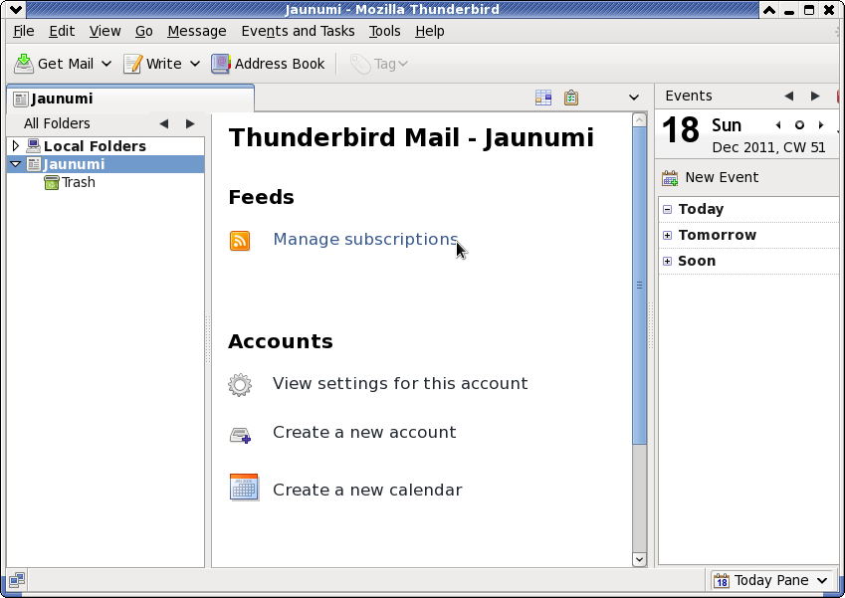Click Create a new account link
Viewport: 845px width, 598px height.
pos(364,432)
